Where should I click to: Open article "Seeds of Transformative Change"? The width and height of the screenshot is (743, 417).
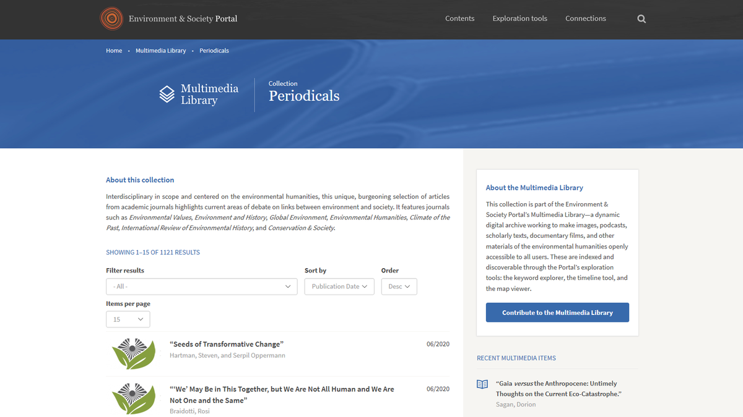pyautogui.click(x=227, y=344)
